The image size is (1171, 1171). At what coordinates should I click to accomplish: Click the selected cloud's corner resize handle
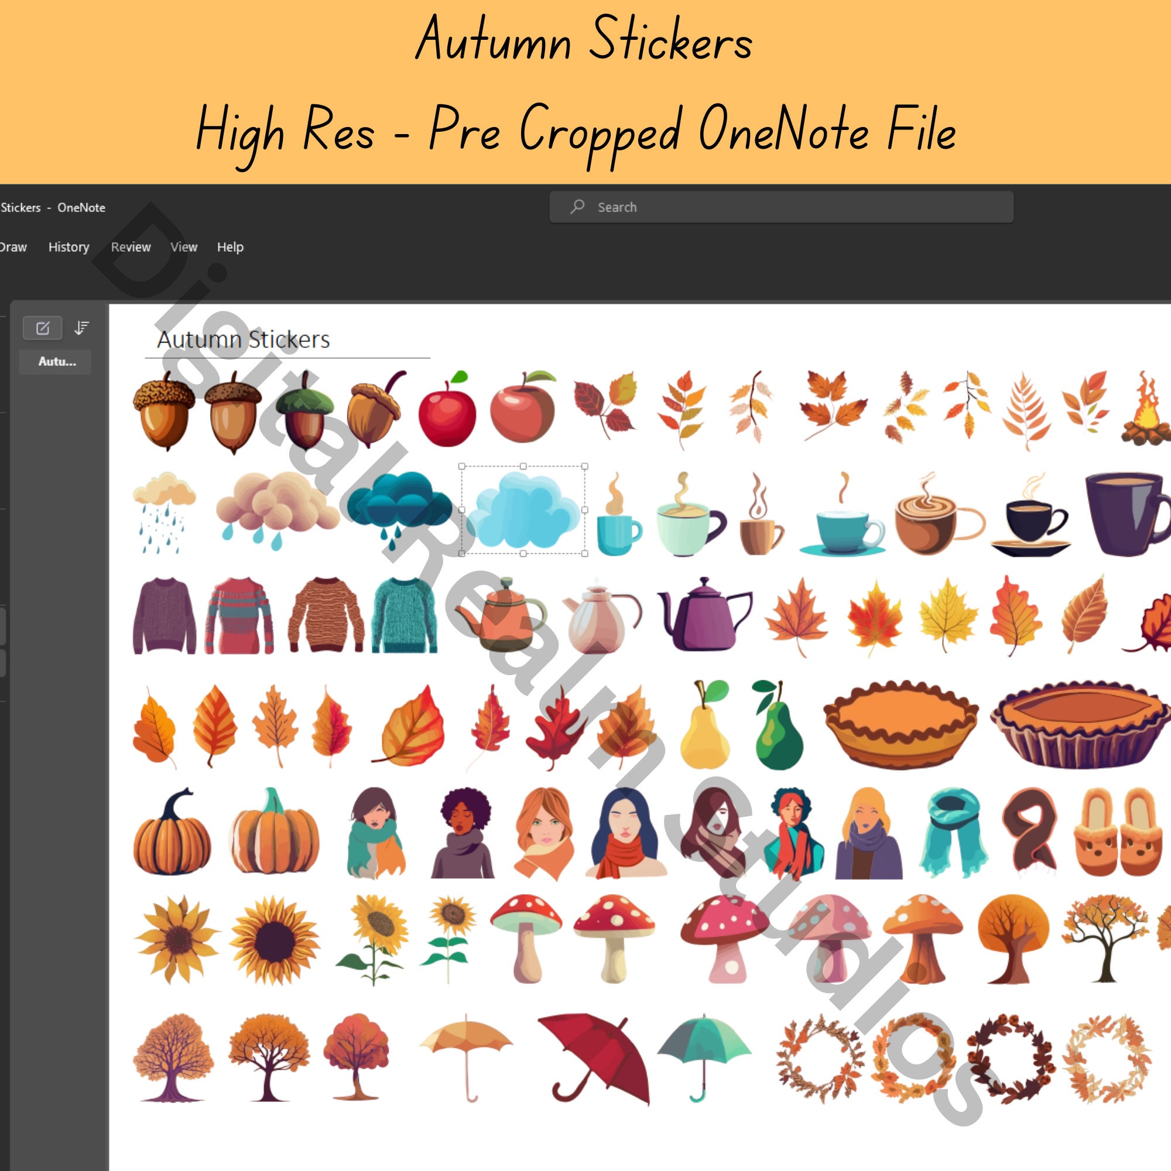click(x=462, y=465)
